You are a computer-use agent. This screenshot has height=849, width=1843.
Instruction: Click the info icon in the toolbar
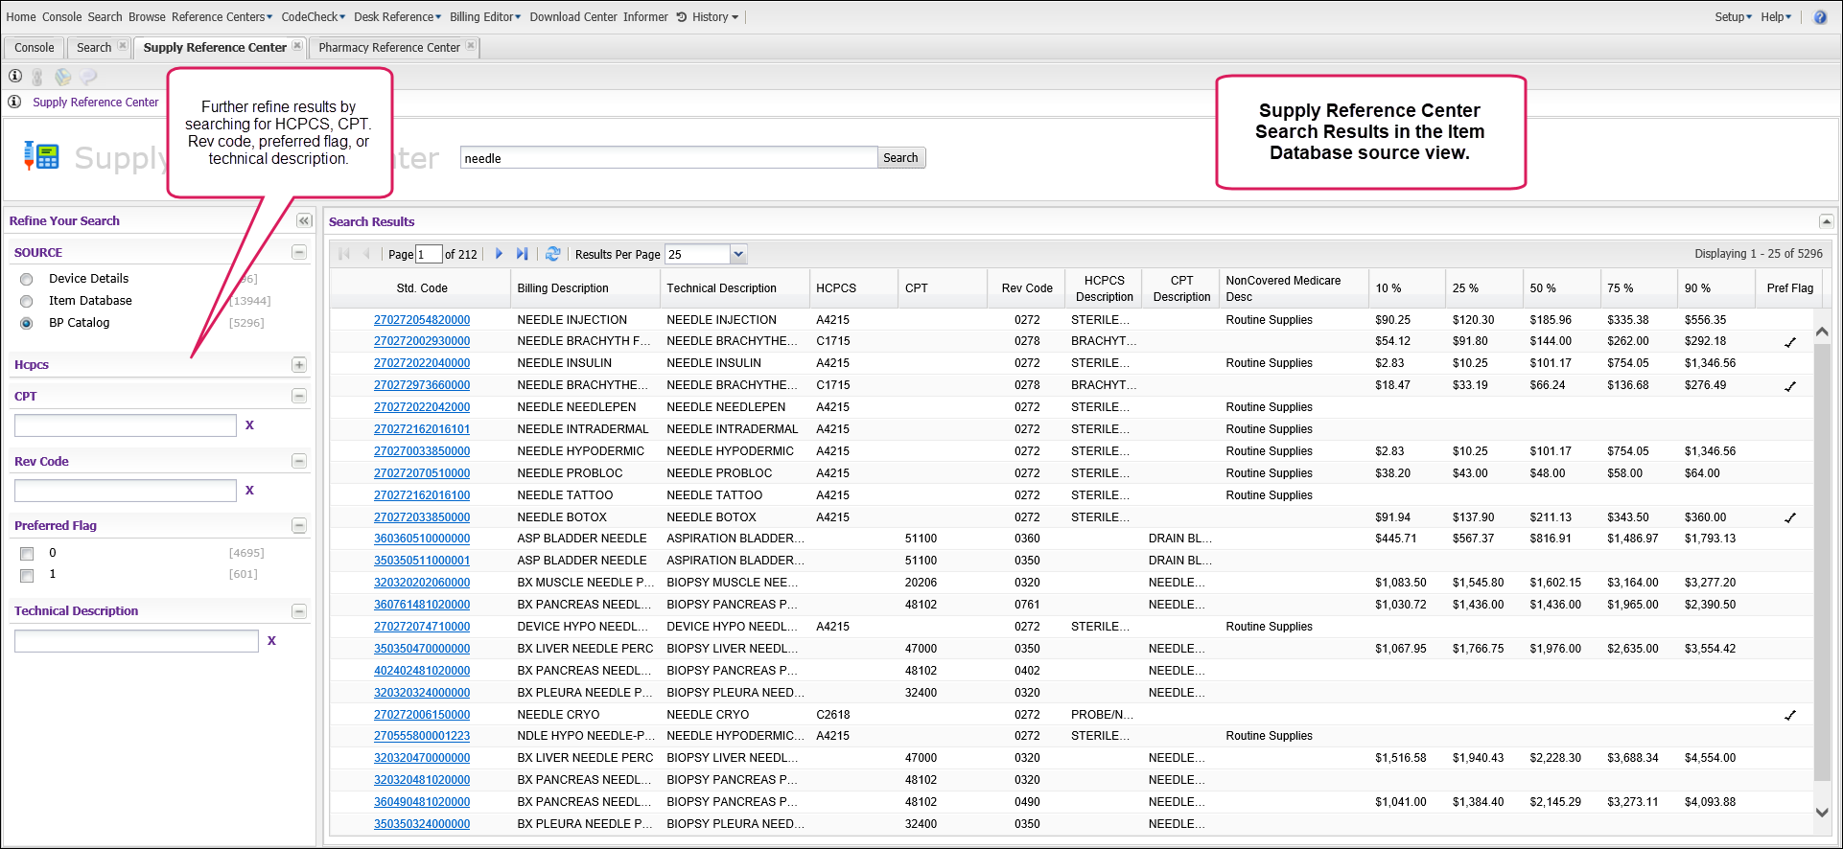coord(15,77)
